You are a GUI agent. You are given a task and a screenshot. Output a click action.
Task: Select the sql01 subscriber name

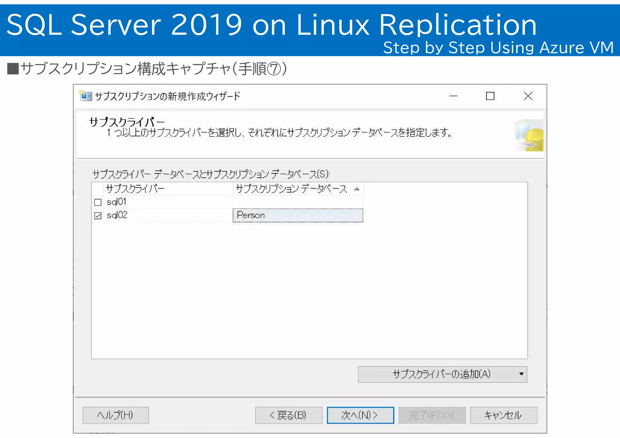coord(117,202)
